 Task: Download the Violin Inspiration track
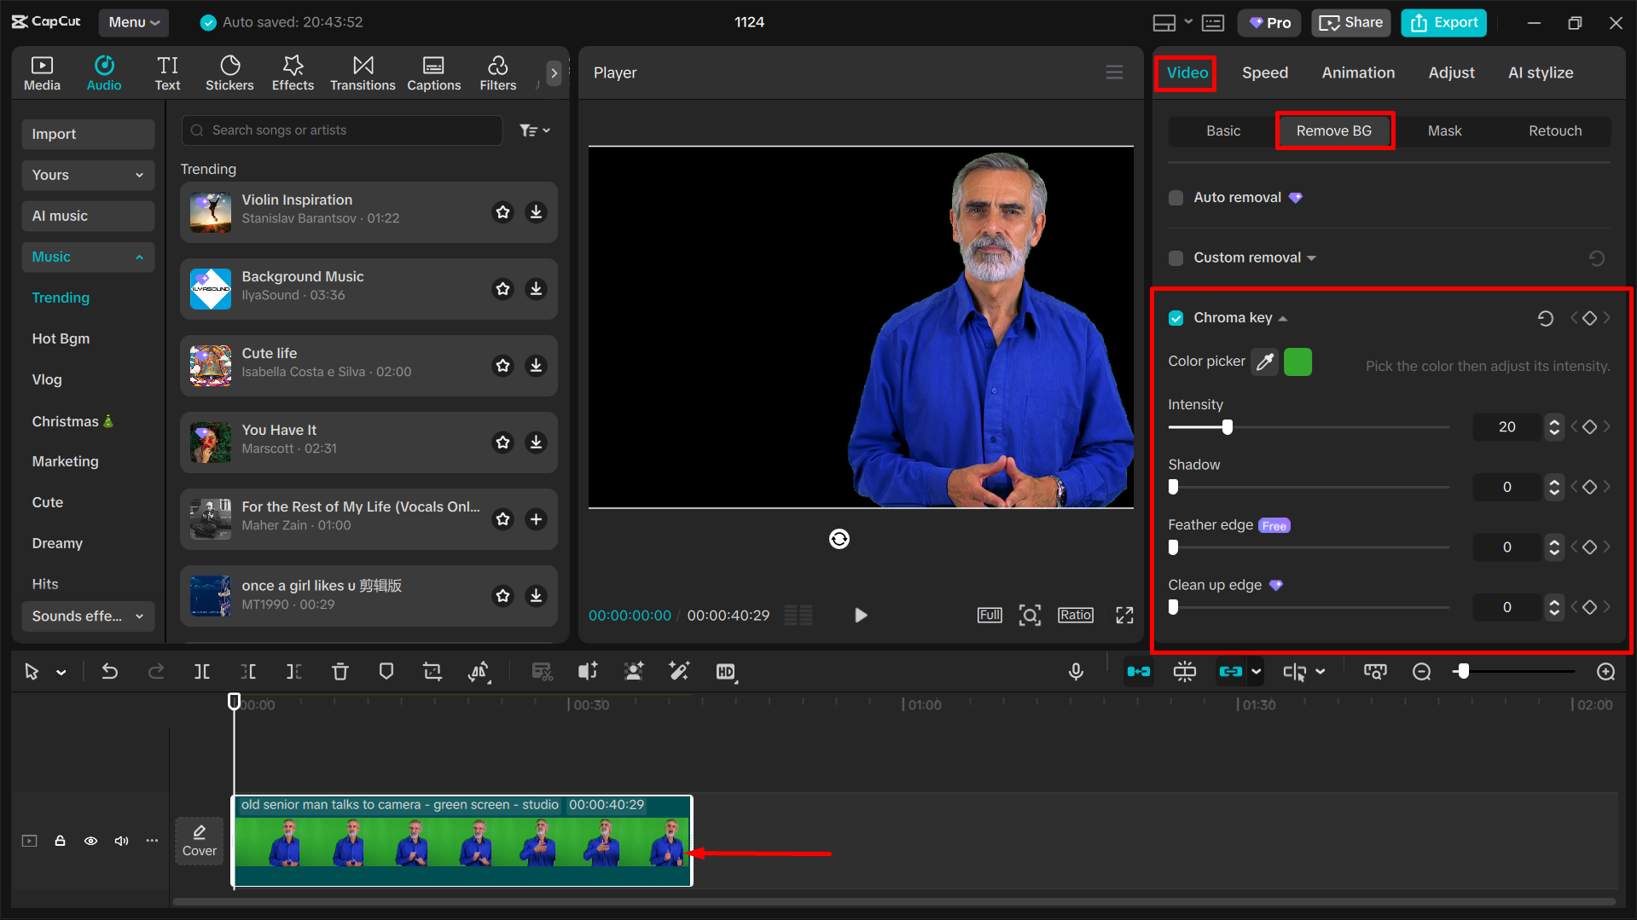[x=536, y=211]
